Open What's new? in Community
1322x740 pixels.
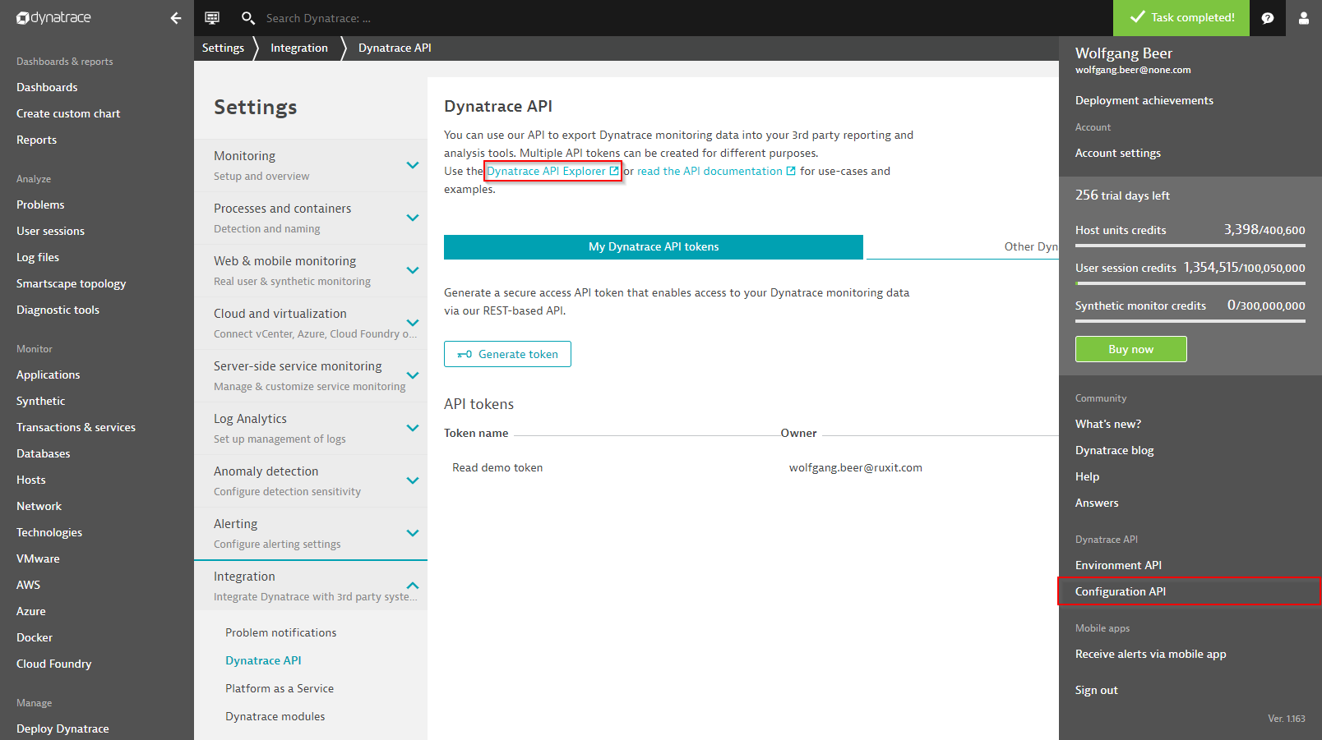point(1108,424)
